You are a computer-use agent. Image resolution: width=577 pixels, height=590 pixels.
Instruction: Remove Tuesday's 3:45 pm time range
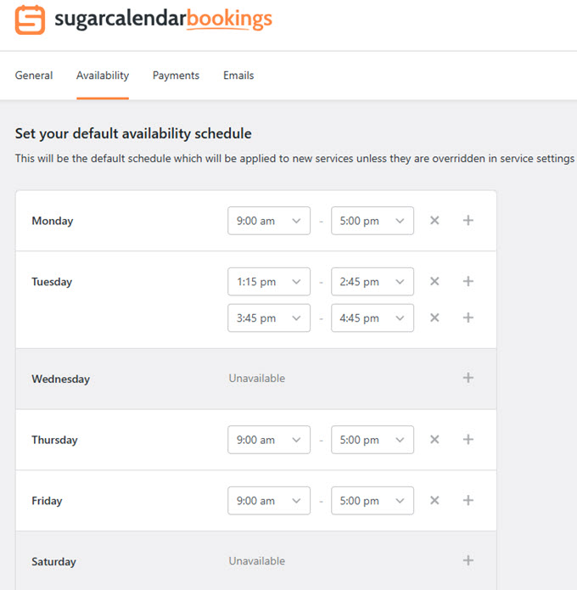[434, 317]
